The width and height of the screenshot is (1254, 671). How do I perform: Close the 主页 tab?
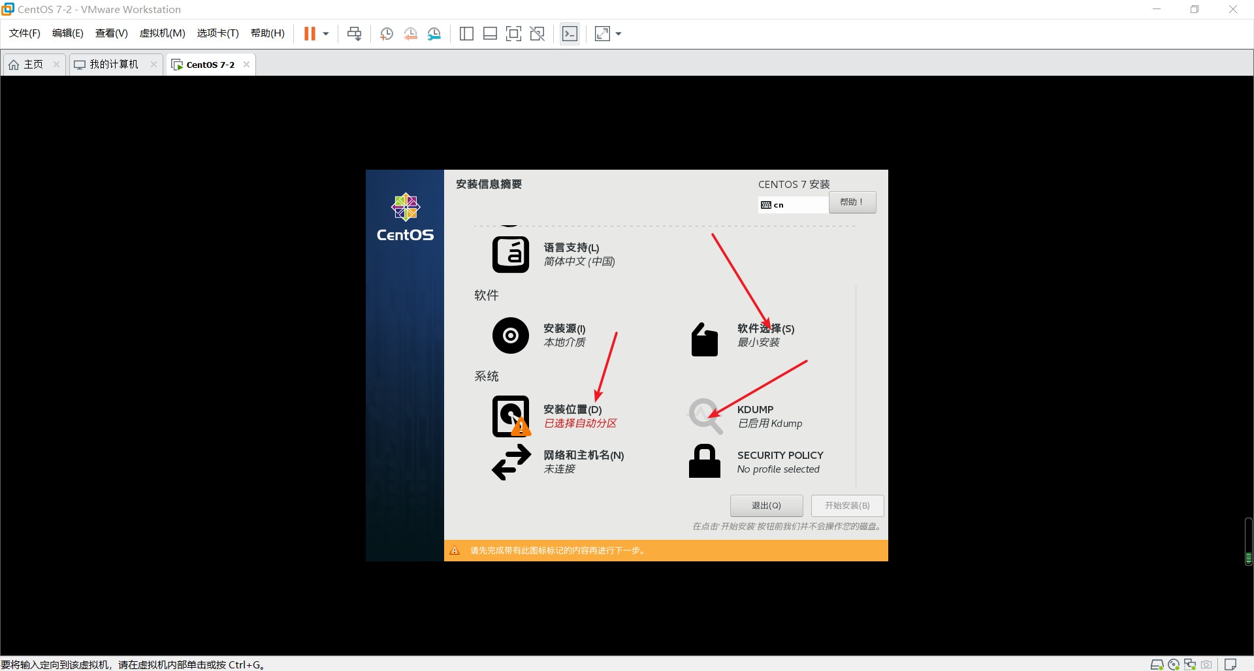pyautogui.click(x=56, y=64)
